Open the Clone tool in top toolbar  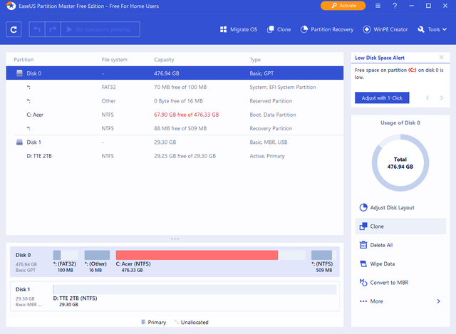pyautogui.click(x=278, y=30)
